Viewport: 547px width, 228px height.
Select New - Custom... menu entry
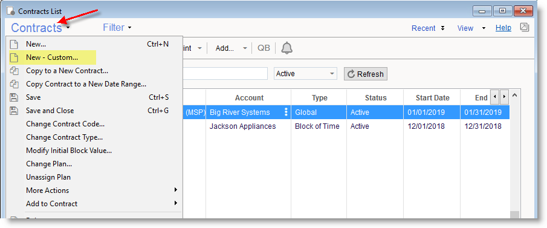tap(53, 57)
